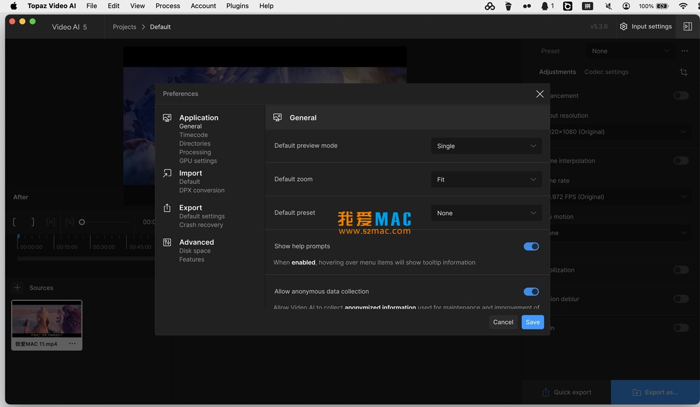Click the Application section monitor icon
The image size is (700, 407).
[167, 117]
